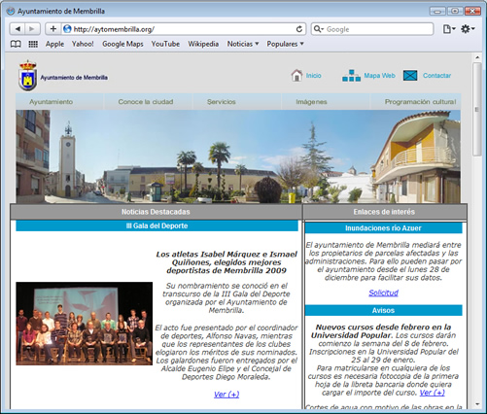This screenshot has width=487, height=414.
Task: Click the Noticias Destacadas header
Action: tap(156, 212)
